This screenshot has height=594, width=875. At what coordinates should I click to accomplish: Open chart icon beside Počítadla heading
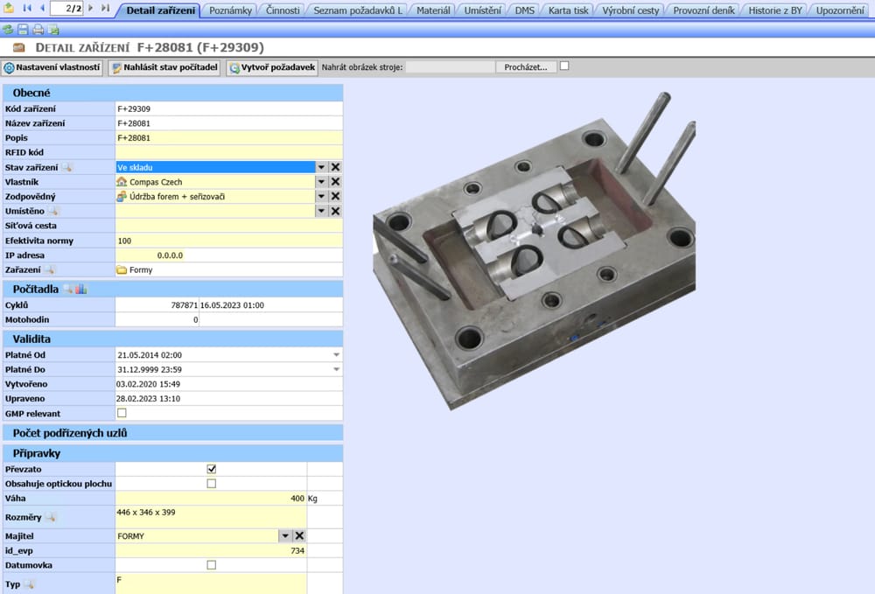click(x=80, y=289)
